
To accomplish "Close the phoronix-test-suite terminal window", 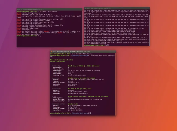I will 51,52.
